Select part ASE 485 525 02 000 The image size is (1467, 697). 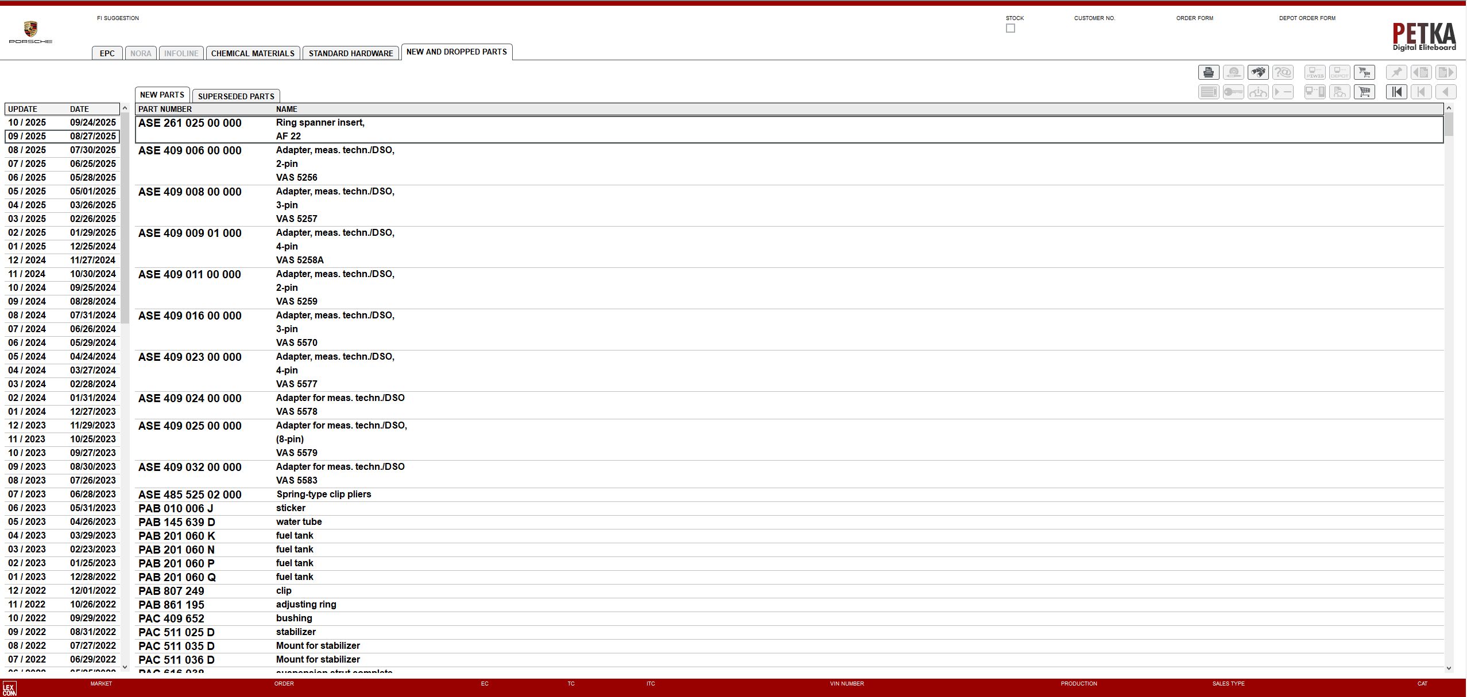[x=789, y=494]
